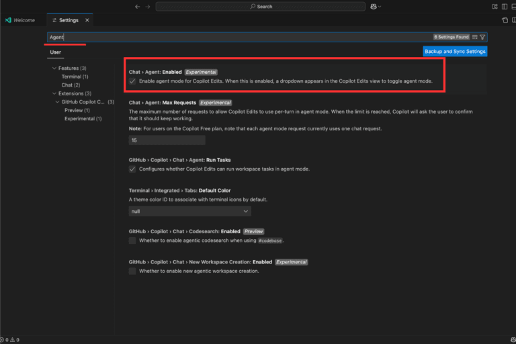Open the Tabs Default Color dropdown
This screenshot has height=344, width=516.
tap(189, 211)
